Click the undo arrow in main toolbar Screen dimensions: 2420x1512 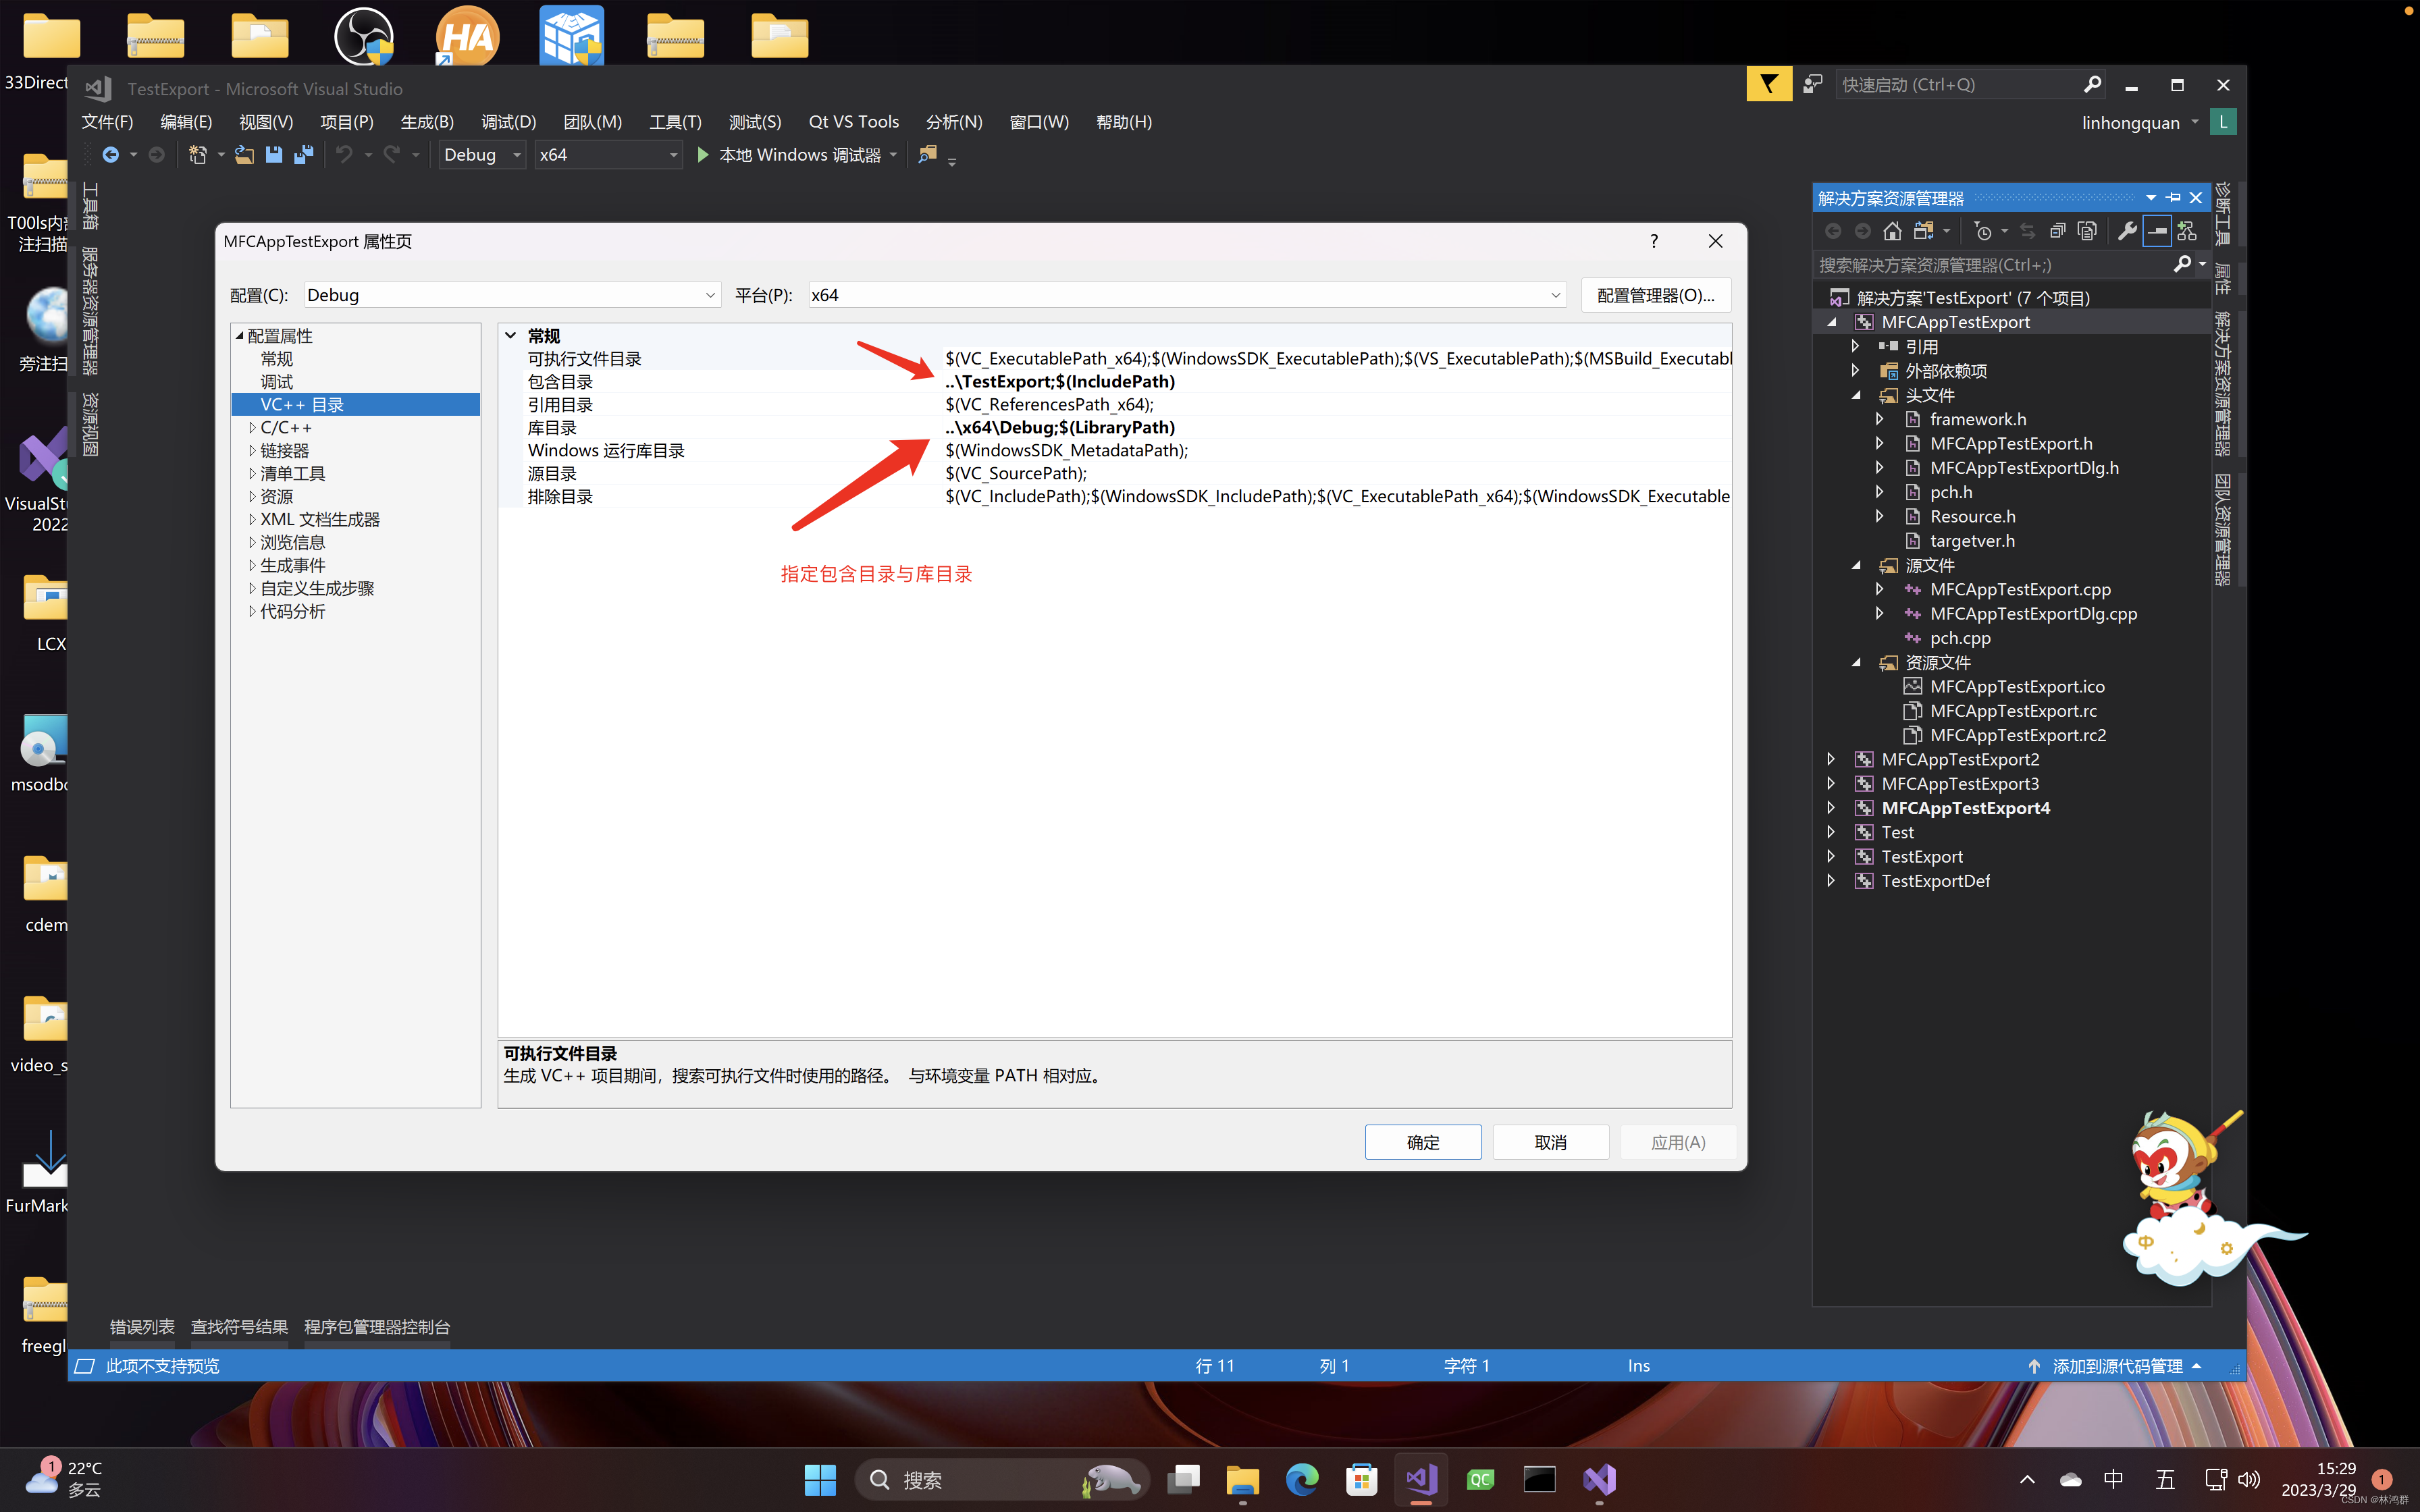click(344, 155)
